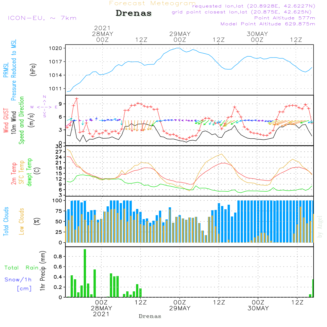Click the orange 'Low Clouds' label

click(x=22, y=221)
